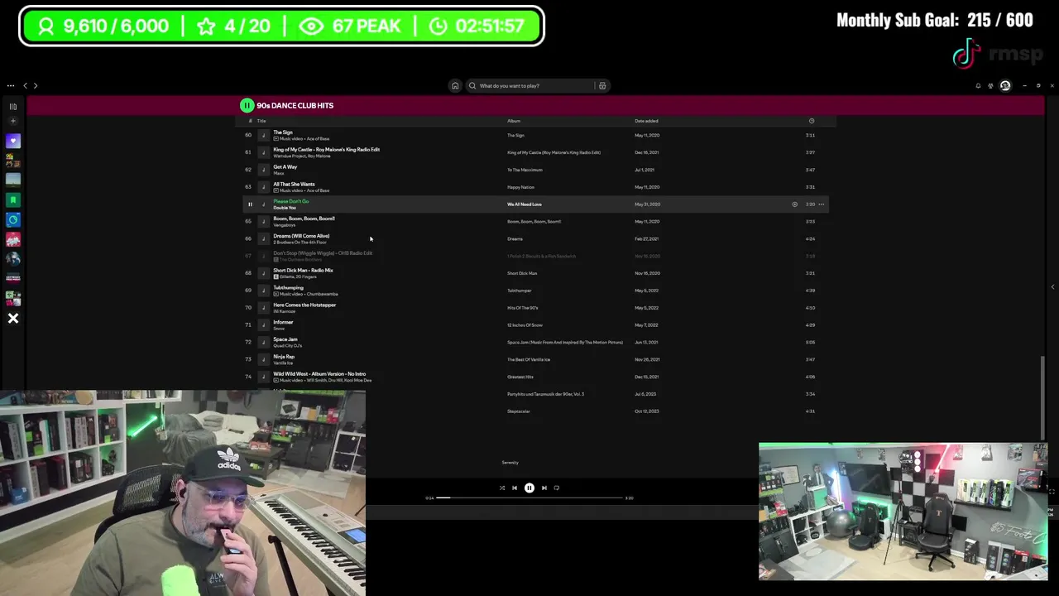Open To The Maxximum album link
1059x596 pixels.
pyautogui.click(x=525, y=170)
